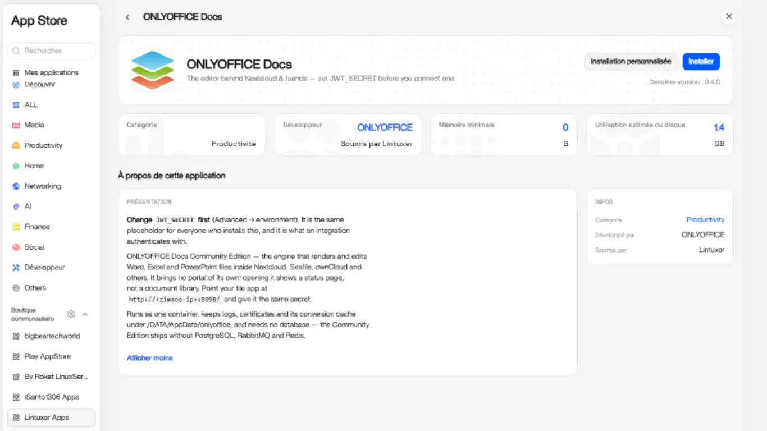Screen dimensions: 767x431
Task: Click the Productivity briefcase icon
Action: tap(16, 145)
